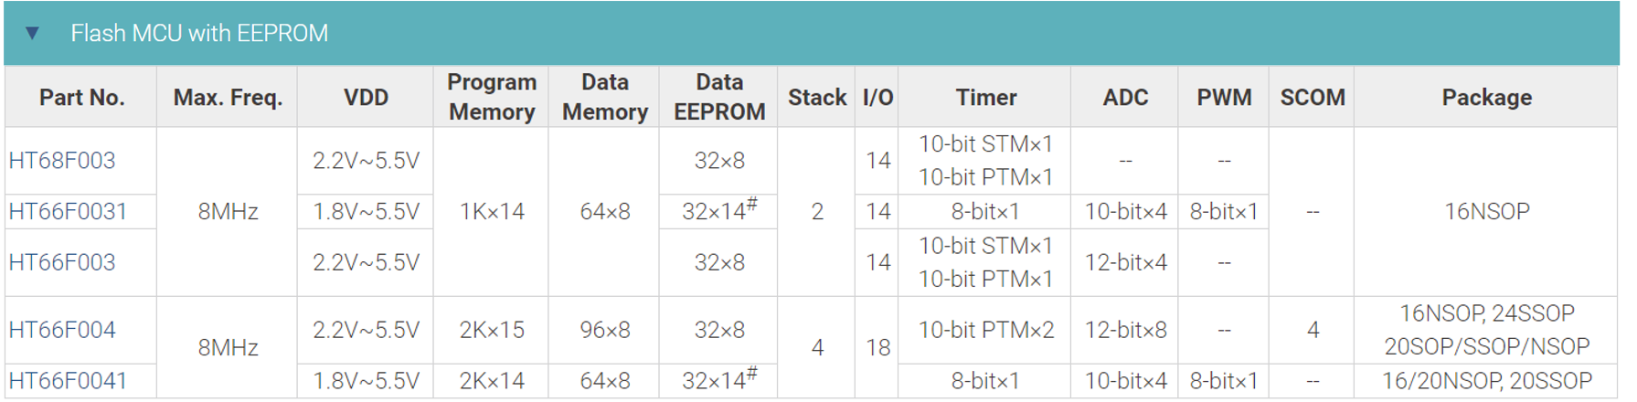1637x402 pixels.
Task: Click the 16NSOP package cell
Action: click(x=1486, y=212)
